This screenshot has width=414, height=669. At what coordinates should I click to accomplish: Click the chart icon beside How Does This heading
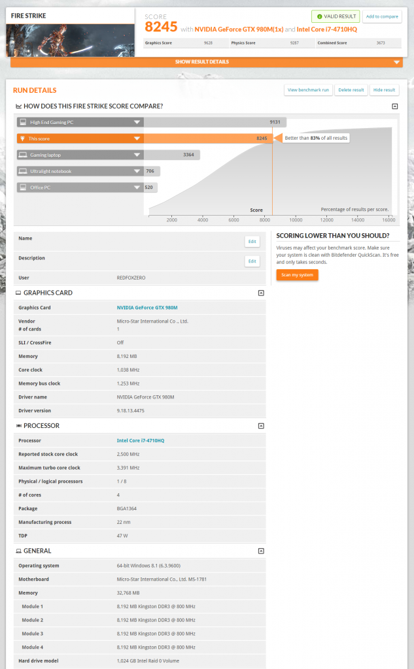[x=18, y=106]
